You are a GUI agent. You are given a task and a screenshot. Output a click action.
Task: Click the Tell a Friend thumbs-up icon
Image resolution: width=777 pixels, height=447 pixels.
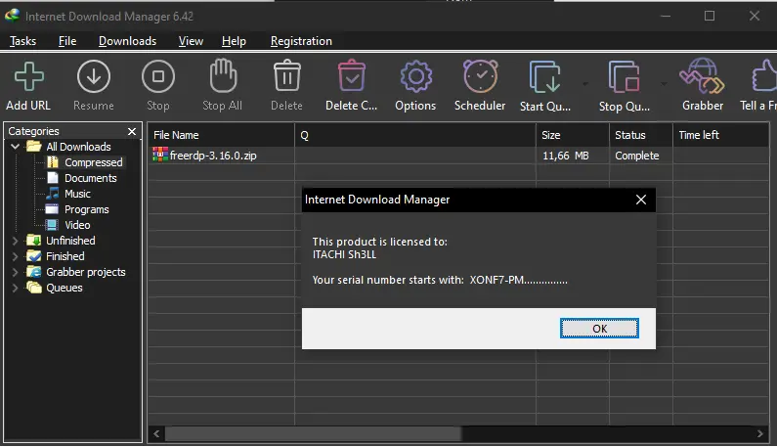[764, 75]
